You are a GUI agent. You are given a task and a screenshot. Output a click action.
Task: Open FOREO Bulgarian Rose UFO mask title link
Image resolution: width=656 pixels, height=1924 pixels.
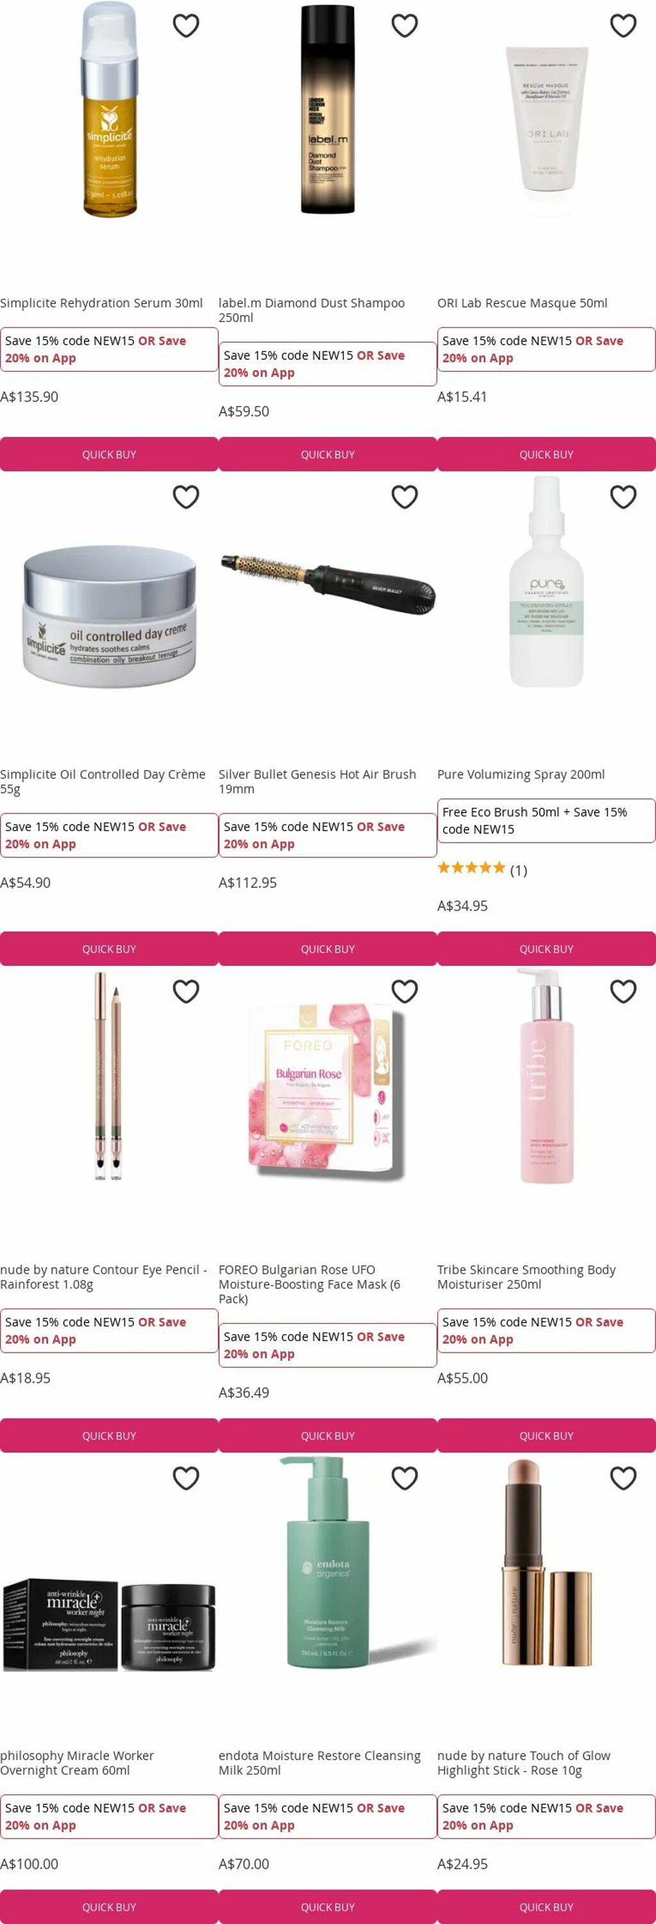pyautogui.click(x=309, y=1284)
